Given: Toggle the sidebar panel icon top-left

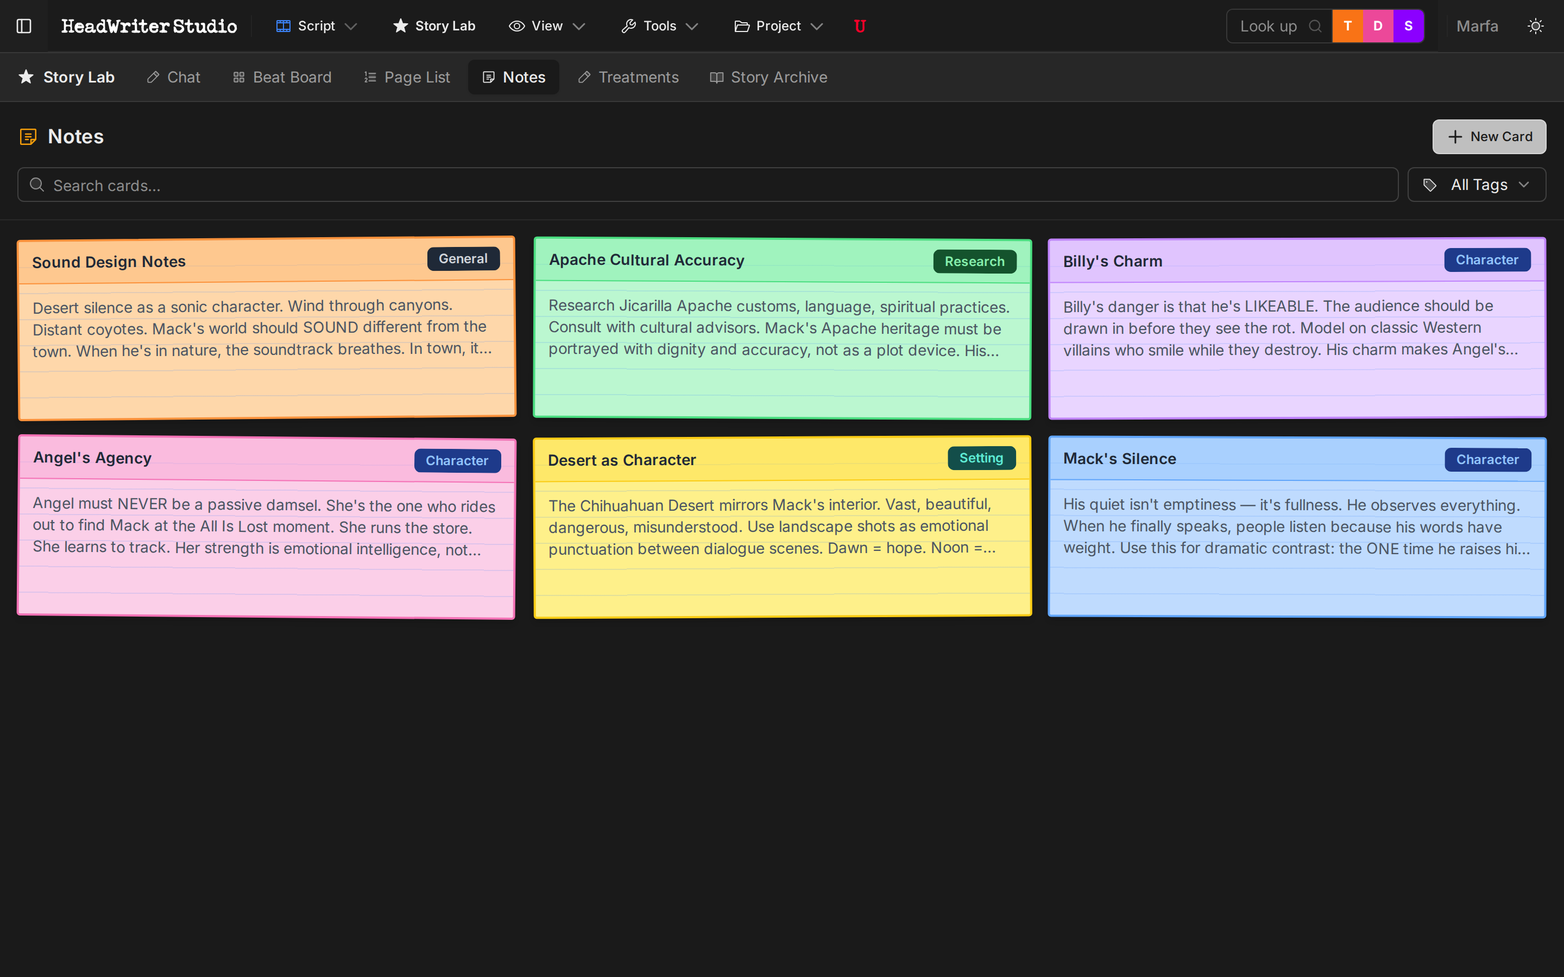Looking at the screenshot, I should point(24,26).
